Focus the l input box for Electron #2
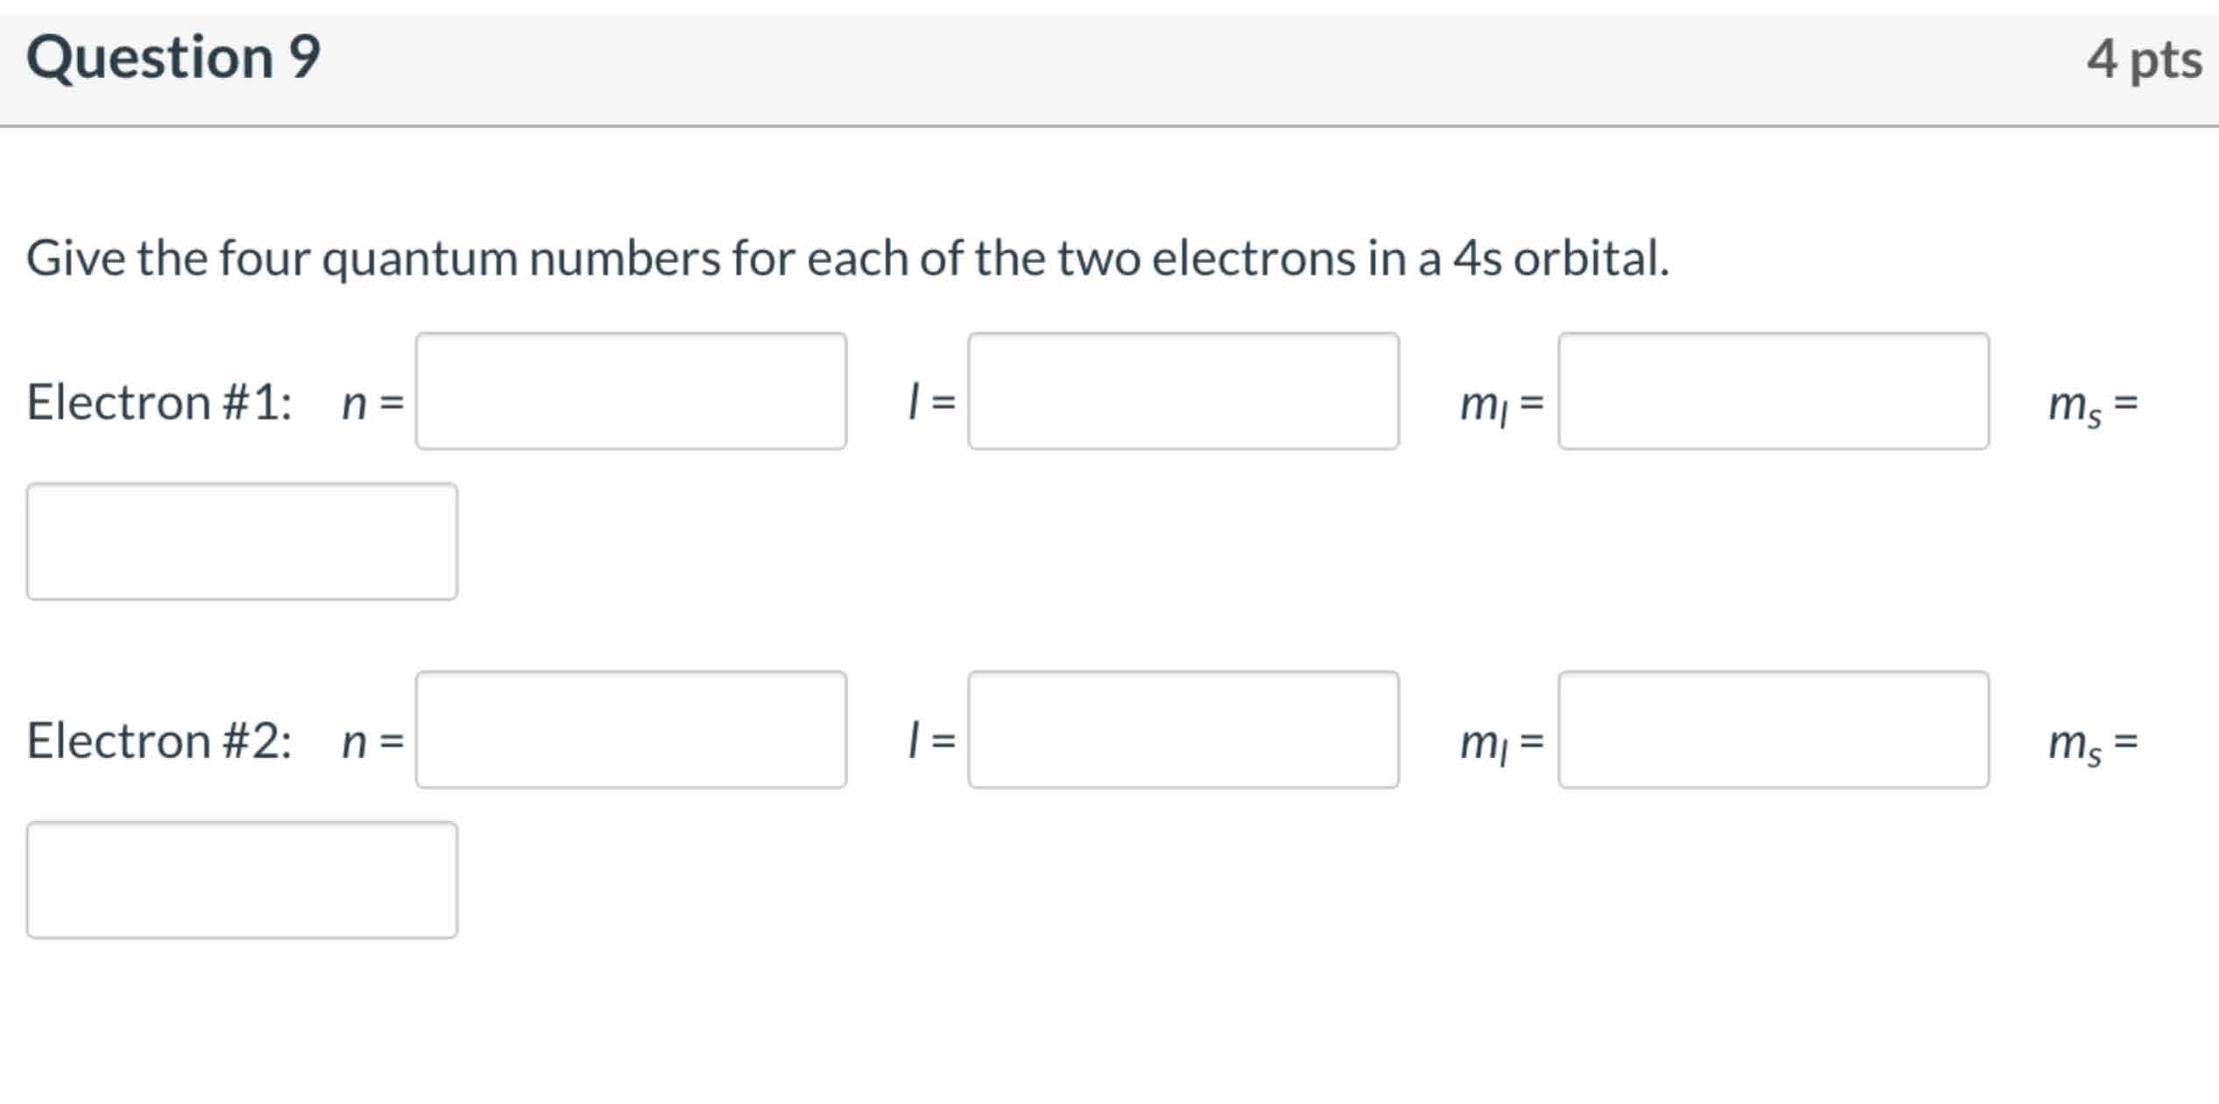 point(1183,730)
